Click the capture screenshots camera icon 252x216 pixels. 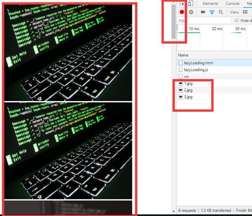(203, 12)
